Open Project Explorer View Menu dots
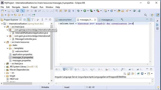 (x=42, y=19)
